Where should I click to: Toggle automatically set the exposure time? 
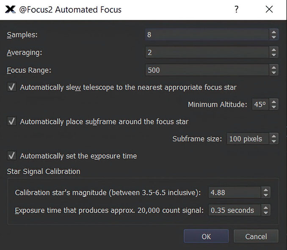click(12, 156)
